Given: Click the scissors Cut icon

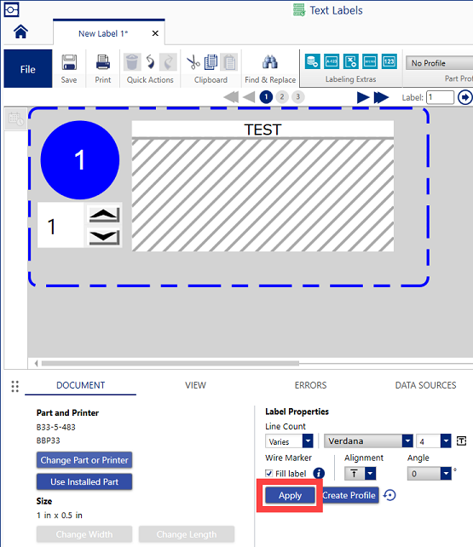Looking at the screenshot, I should pos(193,63).
